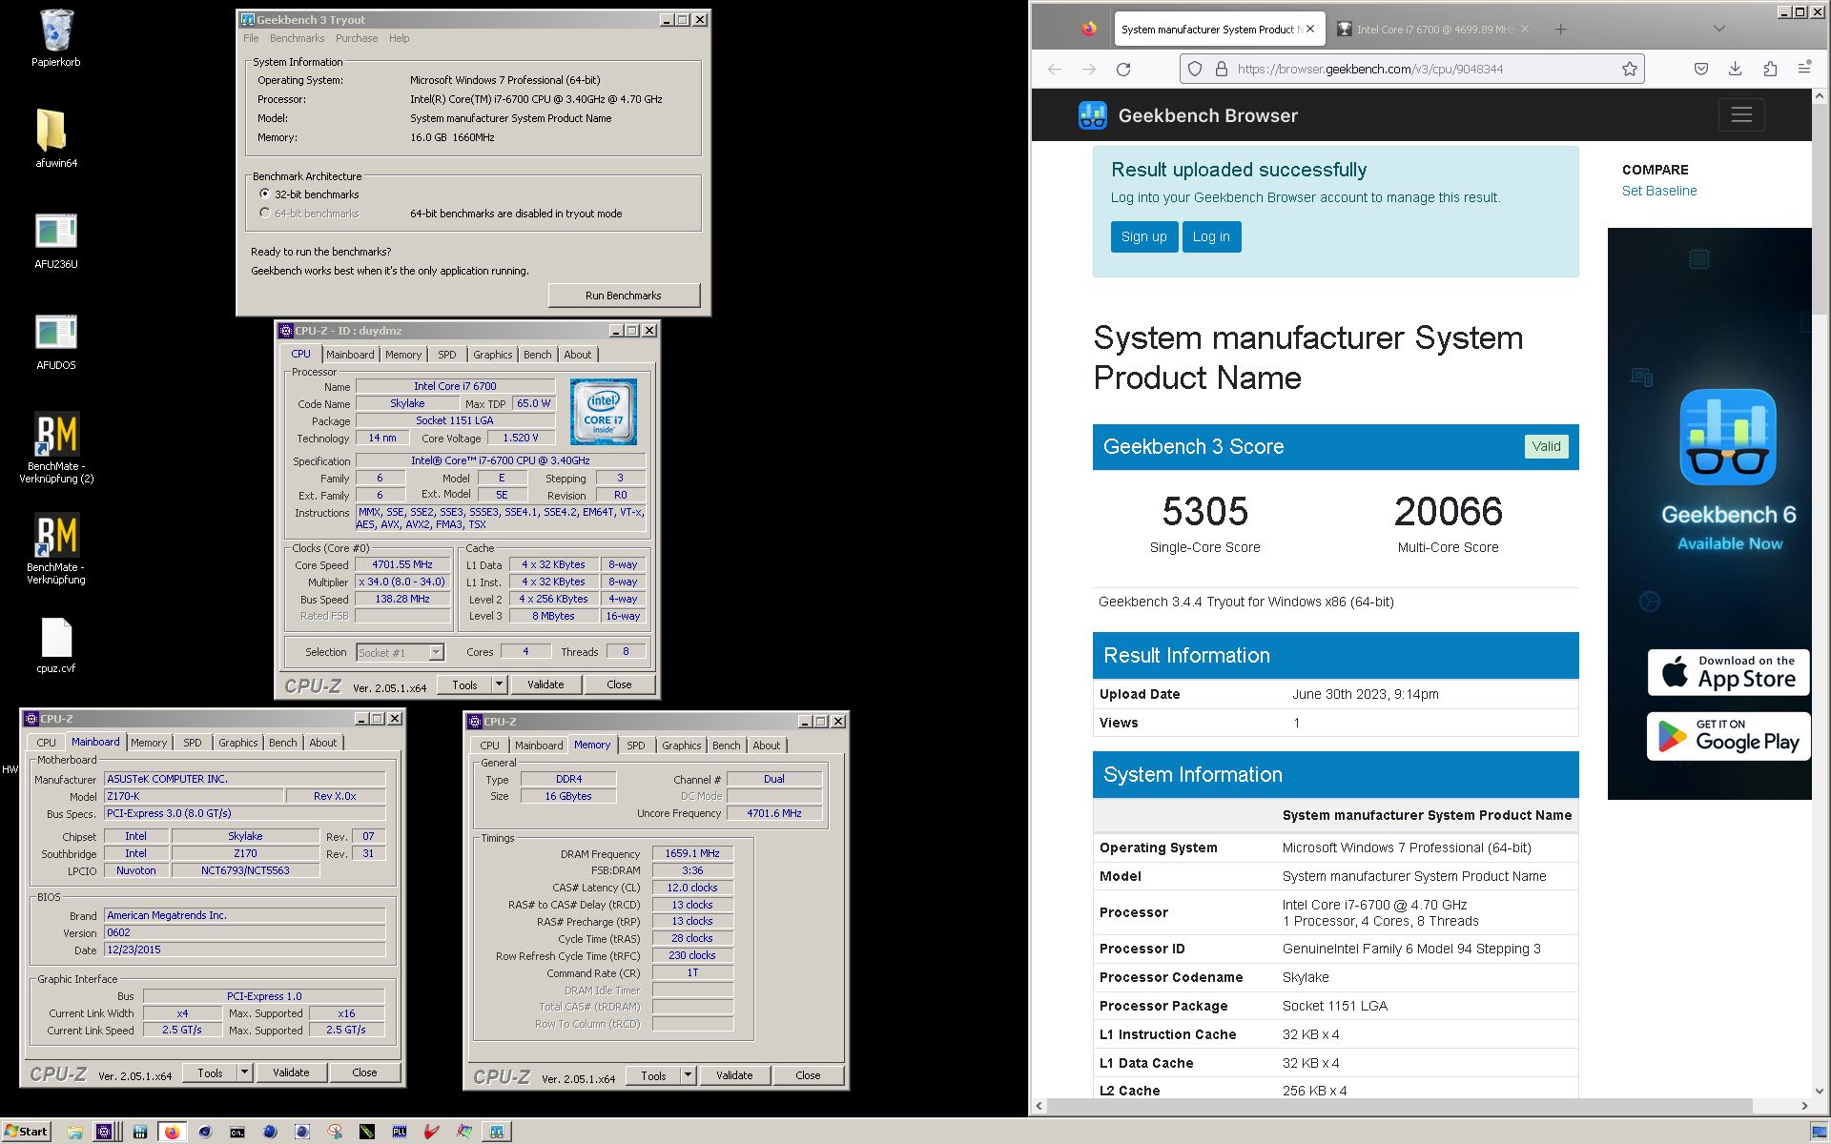Reload the Geekbench Browser page

[1123, 69]
